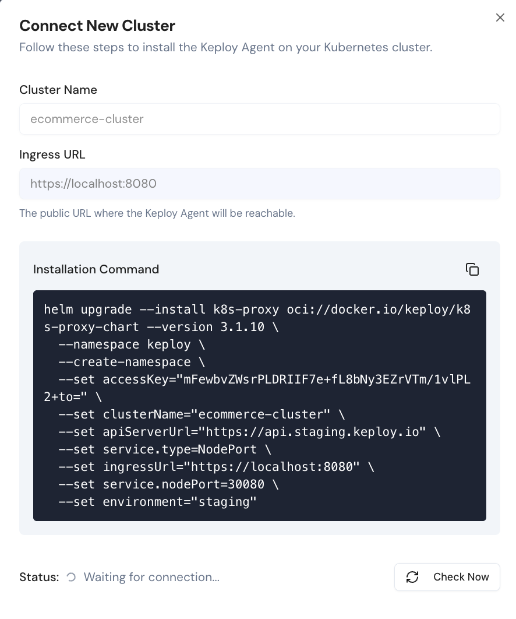Image resolution: width=516 pixels, height=619 pixels.
Task: Click the loading spinner next to Status
Action: [x=71, y=577]
